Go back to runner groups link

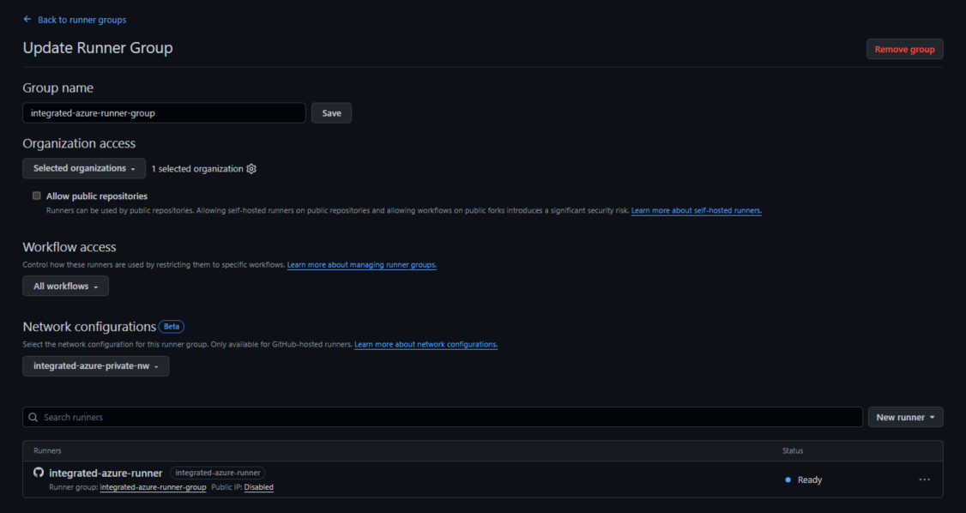pos(82,20)
